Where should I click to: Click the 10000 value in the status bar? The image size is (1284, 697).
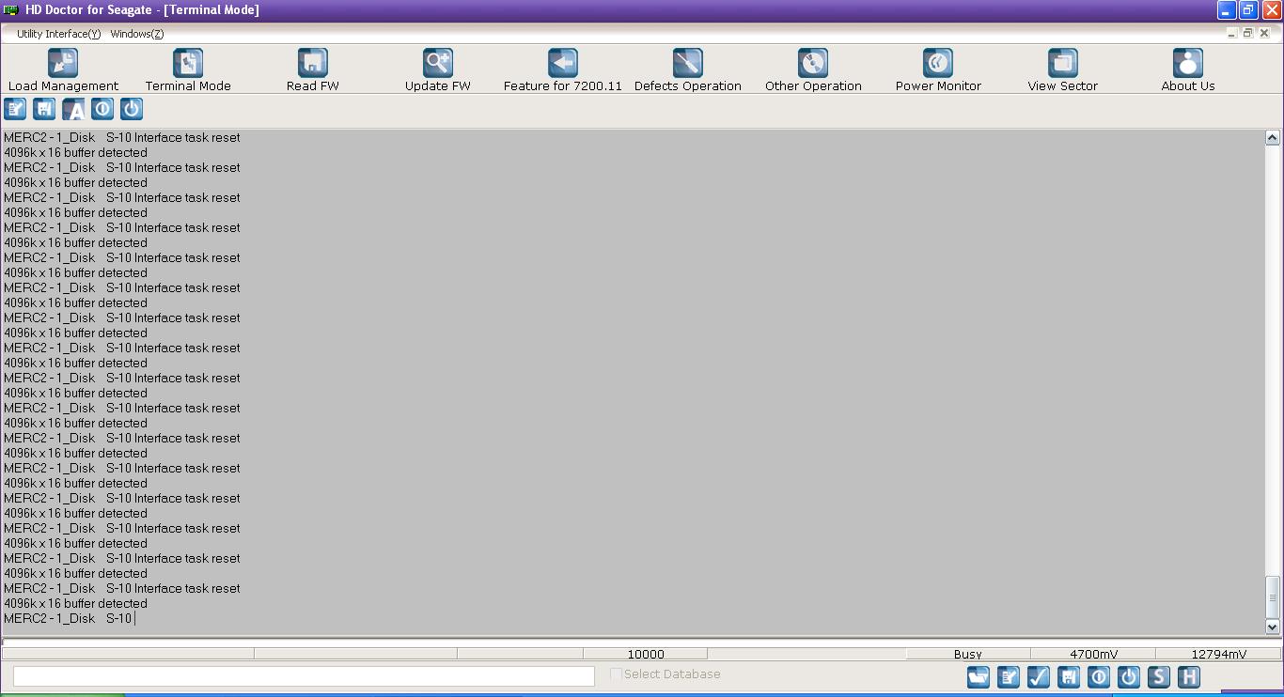(x=646, y=654)
